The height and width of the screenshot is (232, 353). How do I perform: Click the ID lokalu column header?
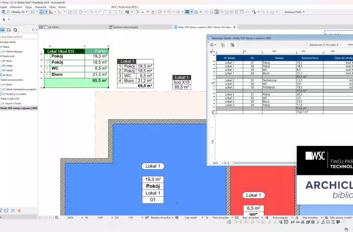click(x=229, y=58)
